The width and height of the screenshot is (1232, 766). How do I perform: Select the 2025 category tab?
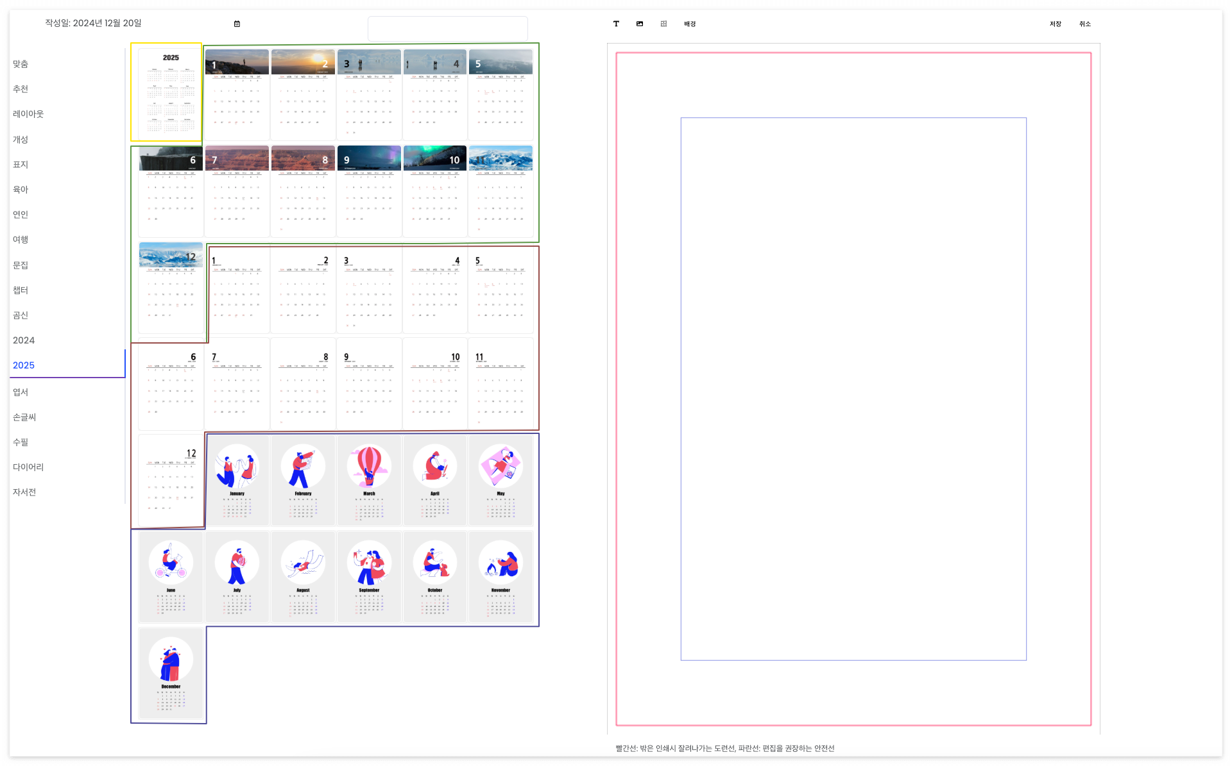[x=24, y=365]
